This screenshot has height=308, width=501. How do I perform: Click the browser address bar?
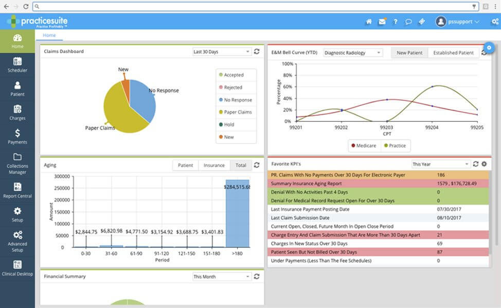(x=256, y=6)
